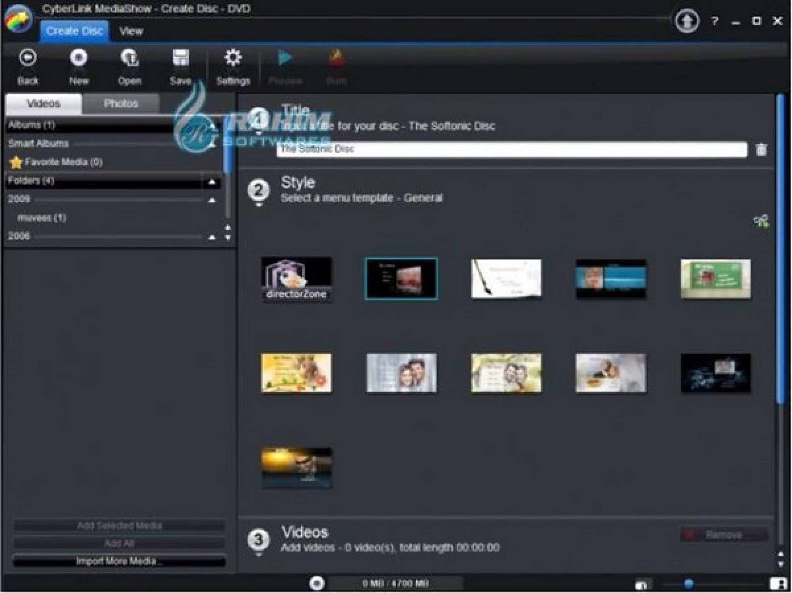
Task: Save the current disc project
Action: click(x=181, y=59)
